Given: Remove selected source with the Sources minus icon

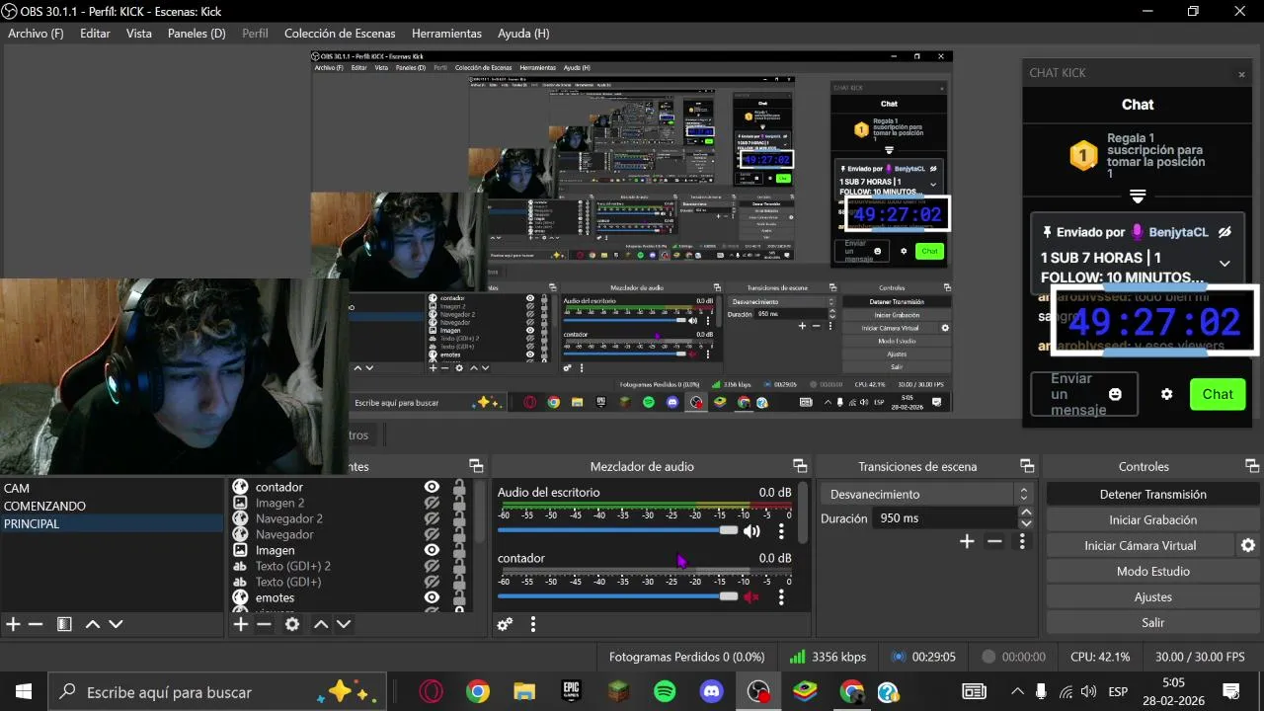Looking at the screenshot, I should coord(264,624).
